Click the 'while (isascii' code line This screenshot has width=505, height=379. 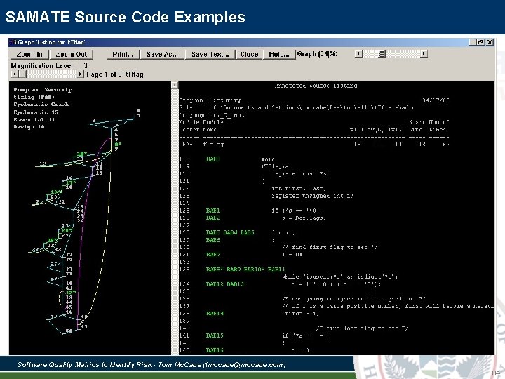pyautogui.click(x=339, y=277)
